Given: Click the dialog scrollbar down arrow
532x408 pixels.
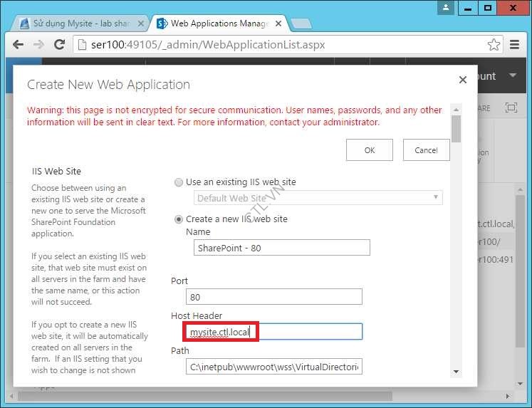Looking at the screenshot, I should (457, 372).
